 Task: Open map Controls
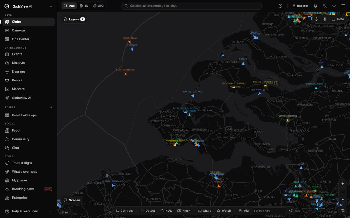coord(124,211)
